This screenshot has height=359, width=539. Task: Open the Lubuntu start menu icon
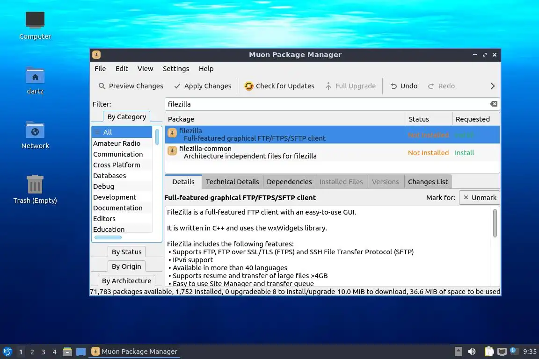(x=7, y=352)
